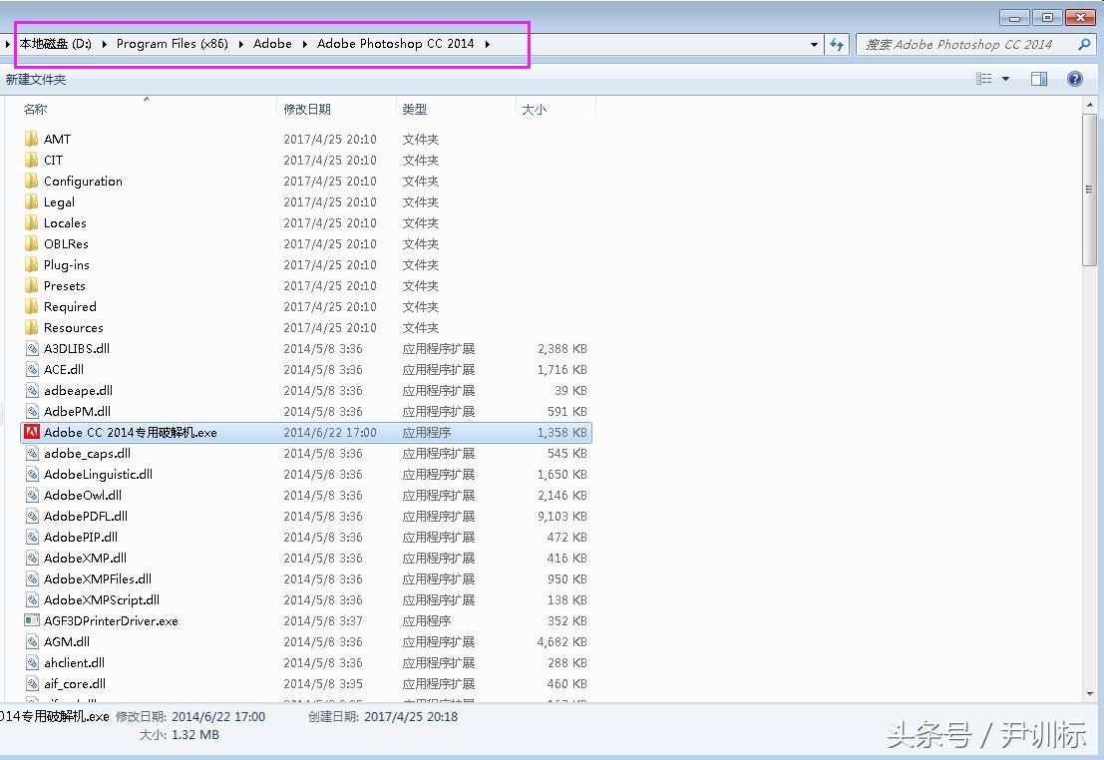
Task: Click the Presets folder icon
Action: pyautogui.click(x=31, y=285)
